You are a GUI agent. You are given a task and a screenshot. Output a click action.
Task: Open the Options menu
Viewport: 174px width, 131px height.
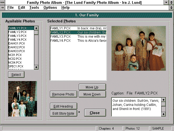50,7
